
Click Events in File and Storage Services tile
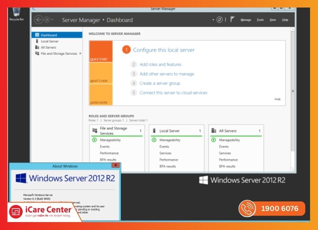click(105, 147)
